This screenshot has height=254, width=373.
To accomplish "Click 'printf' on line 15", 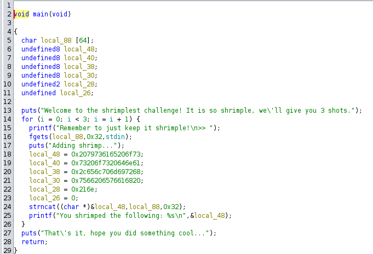I will [41, 128].
